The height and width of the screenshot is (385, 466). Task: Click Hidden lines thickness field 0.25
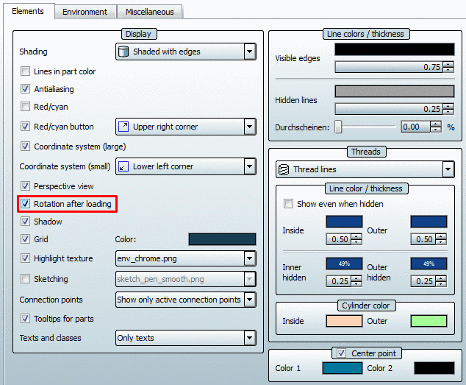pyautogui.click(x=389, y=109)
